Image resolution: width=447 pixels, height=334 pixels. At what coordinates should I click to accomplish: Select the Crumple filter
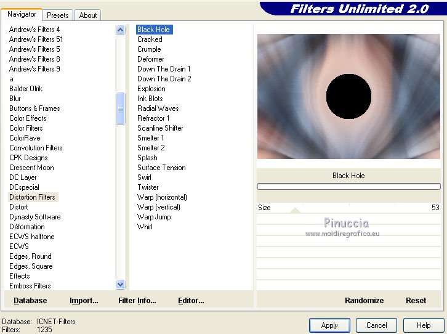coord(149,49)
